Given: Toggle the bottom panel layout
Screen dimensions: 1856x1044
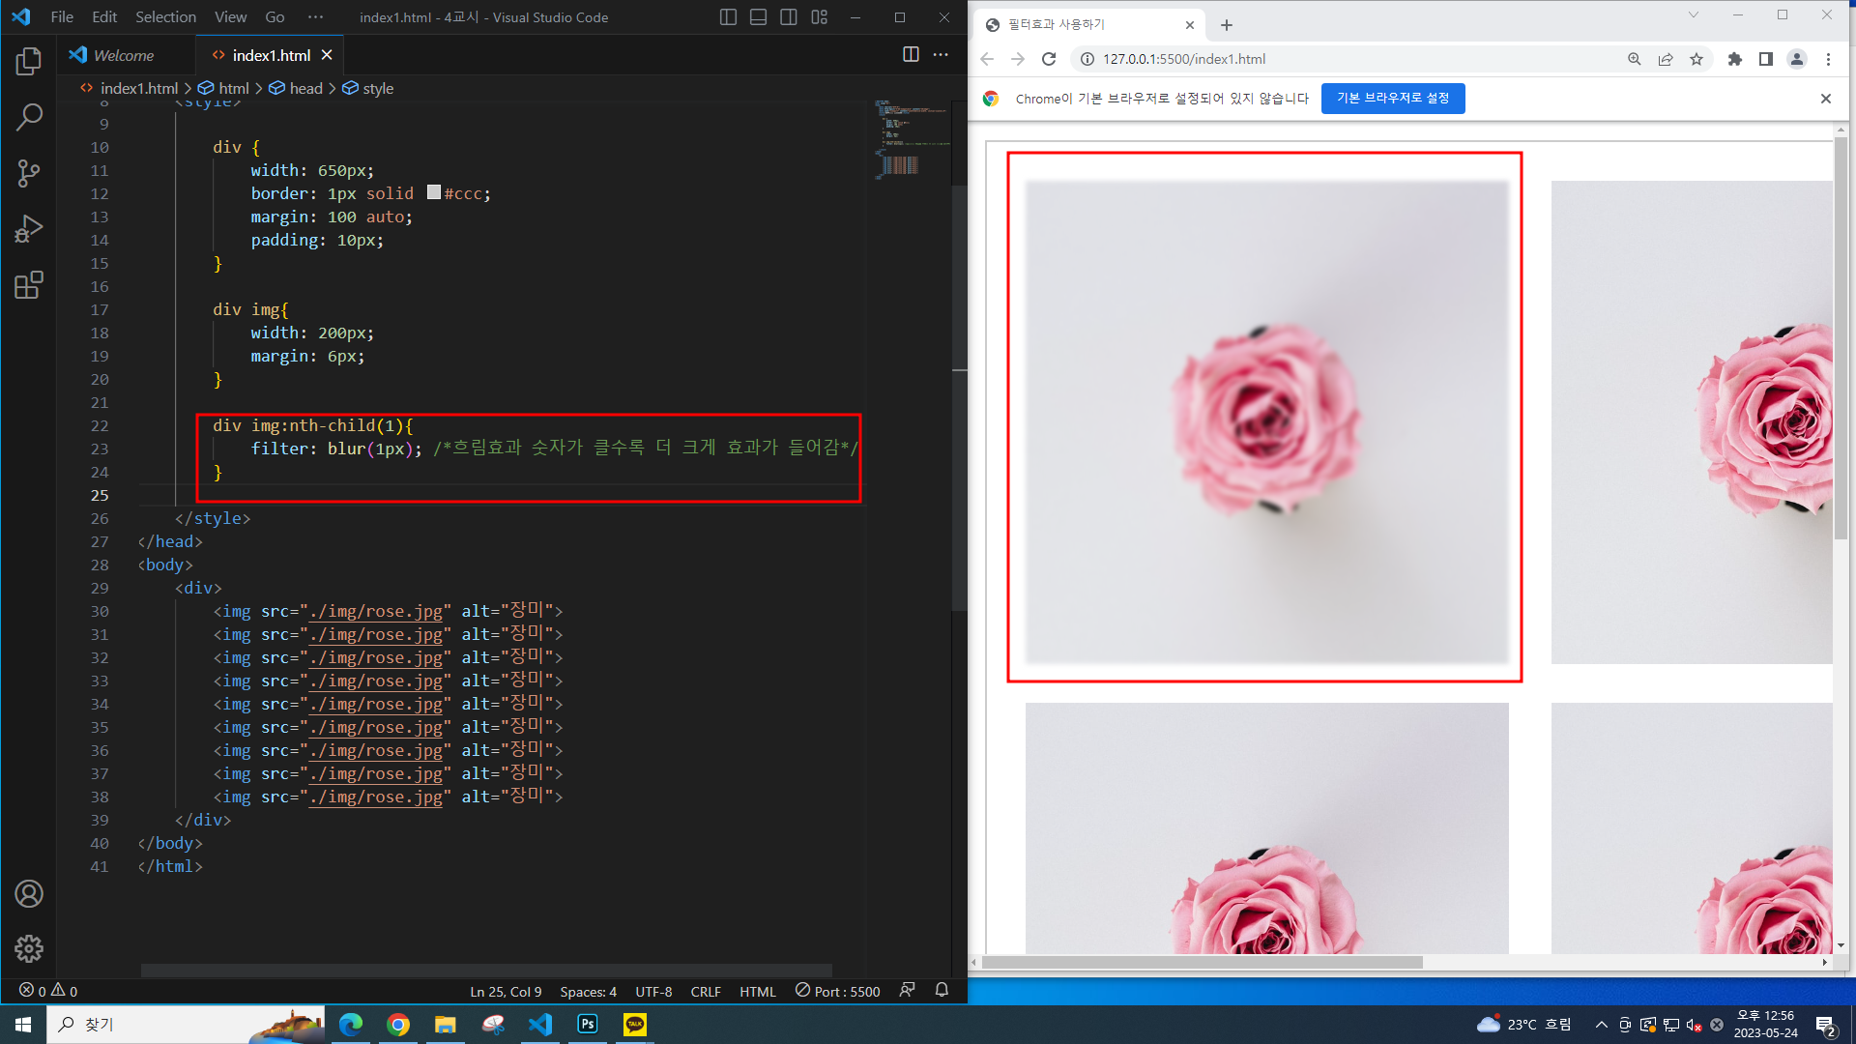Looking at the screenshot, I should [x=759, y=16].
